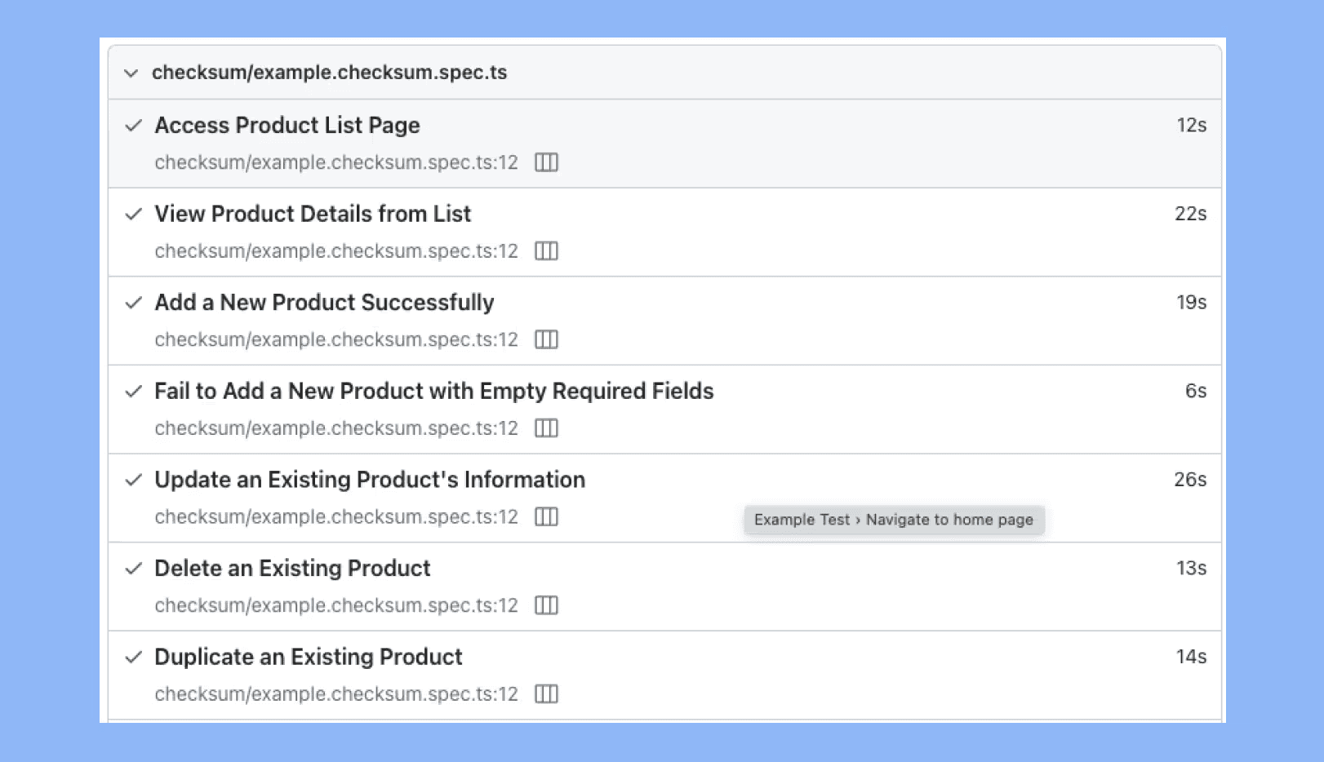Open trace viewer for Add a New Product Successfully
1324x762 pixels.
(x=547, y=339)
